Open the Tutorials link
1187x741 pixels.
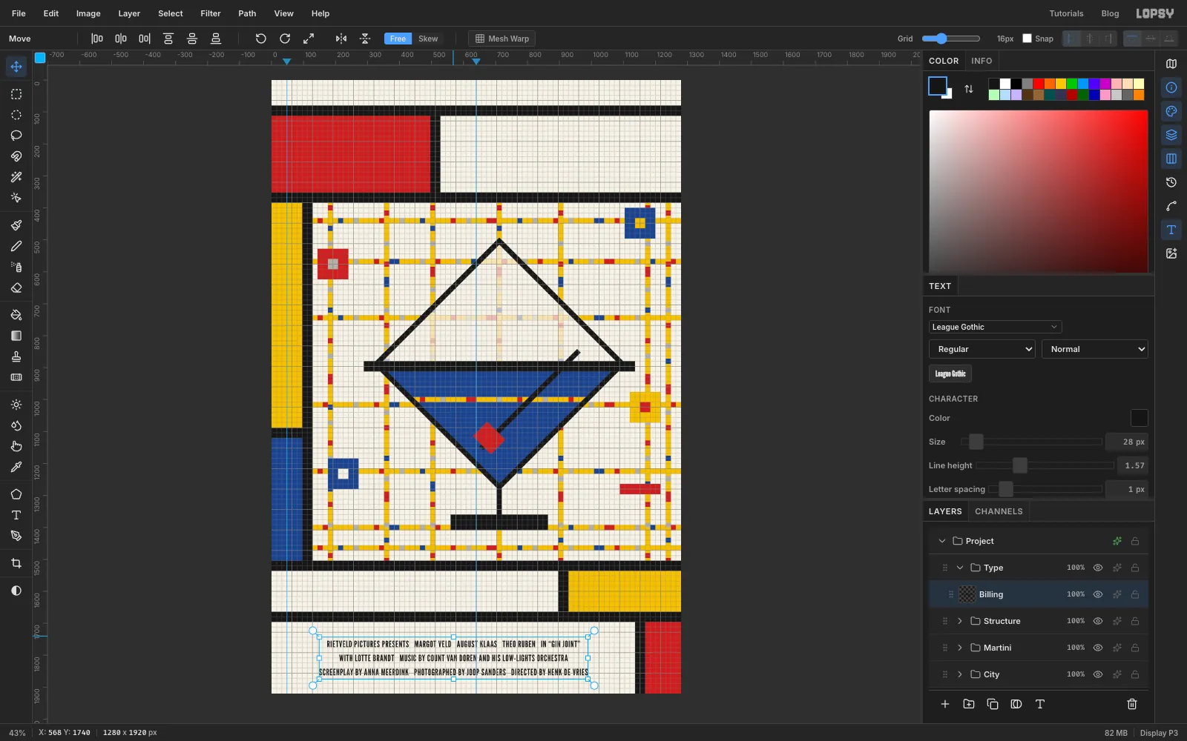coord(1066,13)
